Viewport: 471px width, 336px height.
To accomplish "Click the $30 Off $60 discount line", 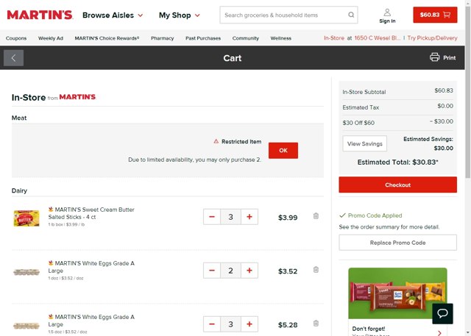I will (x=397, y=122).
